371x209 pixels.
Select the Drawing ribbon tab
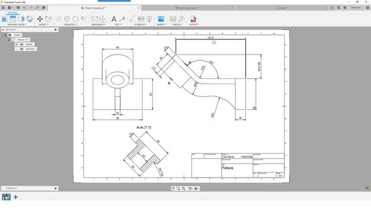13,13
